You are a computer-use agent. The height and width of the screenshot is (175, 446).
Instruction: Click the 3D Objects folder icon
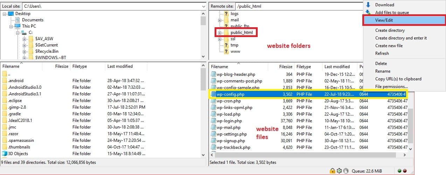(5, 153)
